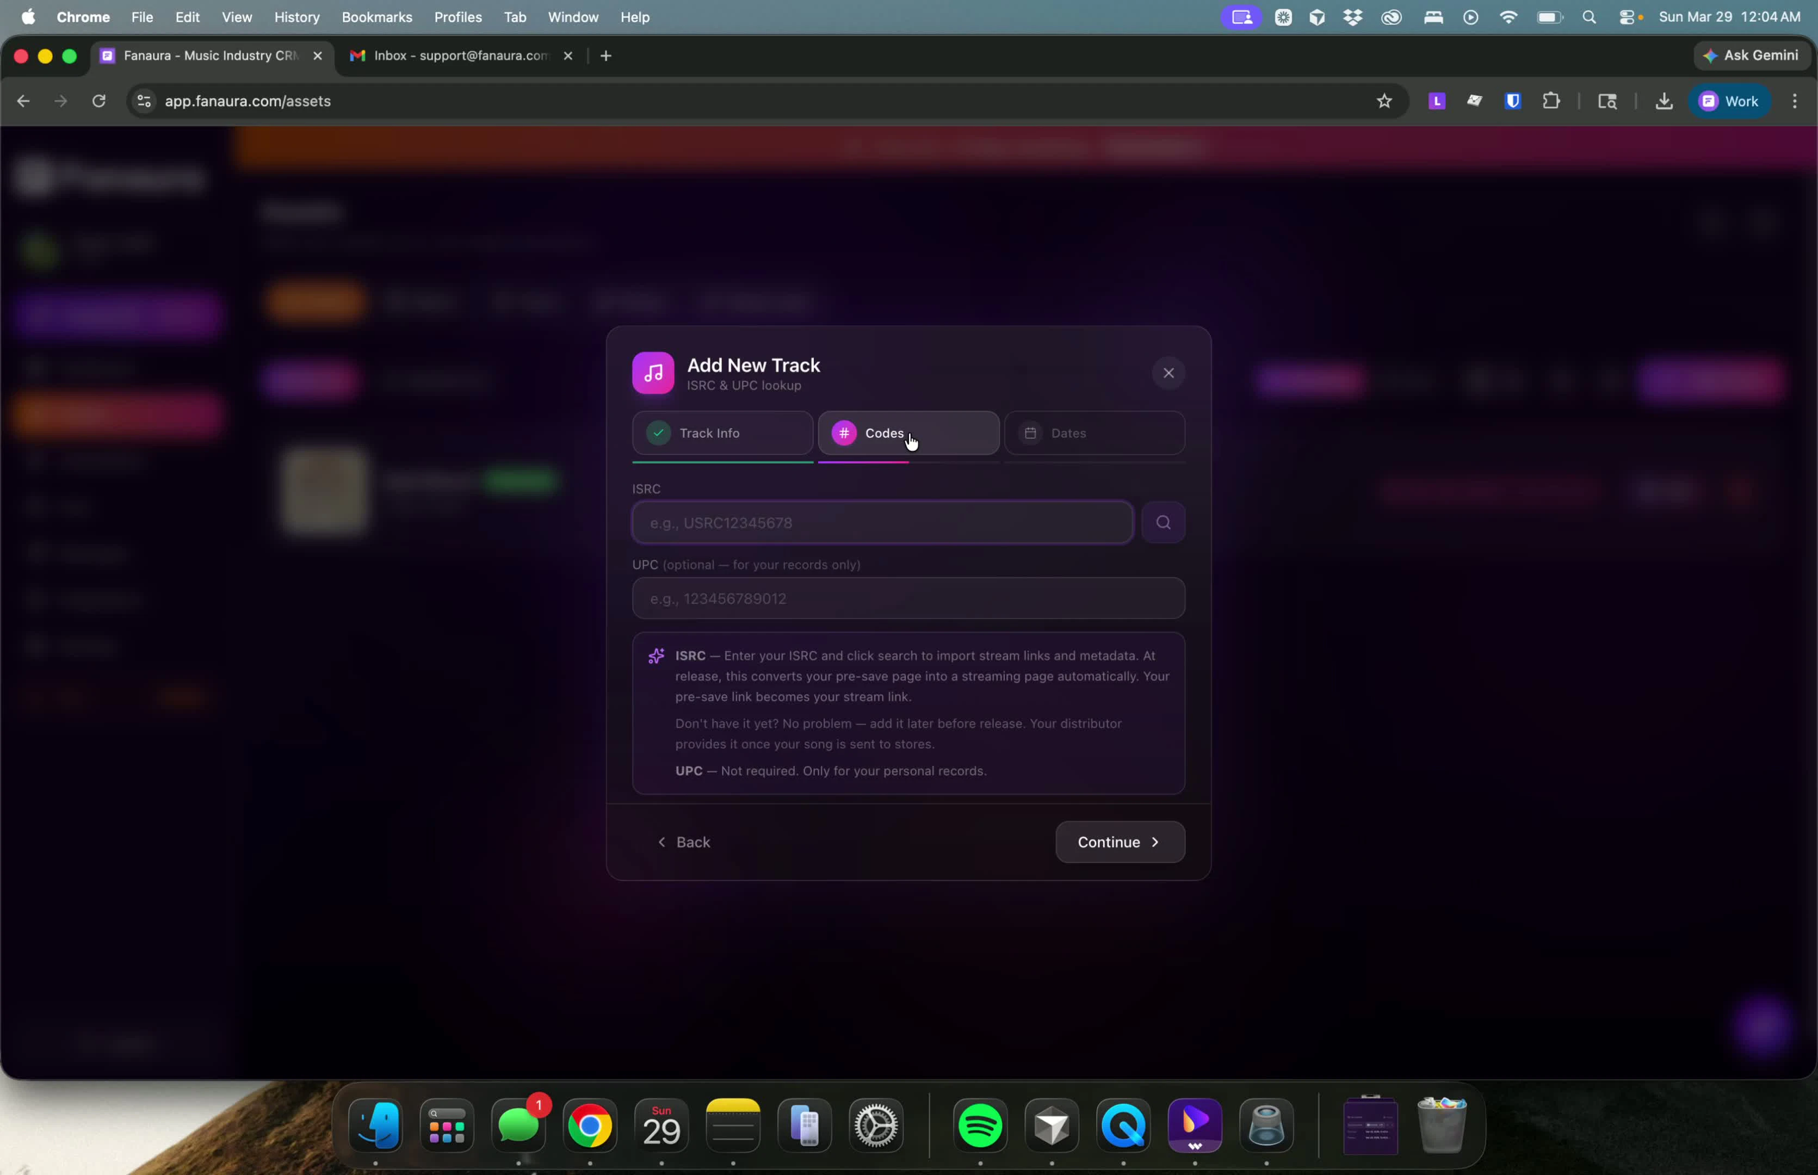Open Finder from the Dock
1818x1175 pixels.
tap(375, 1125)
